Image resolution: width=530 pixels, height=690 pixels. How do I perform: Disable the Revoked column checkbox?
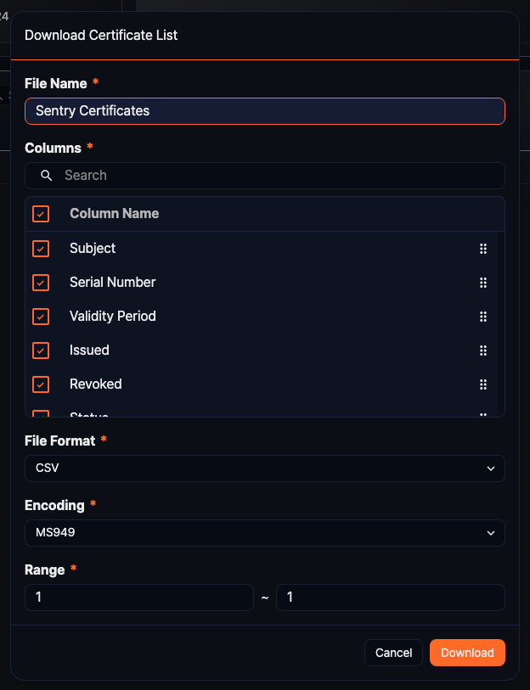(41, 384)
